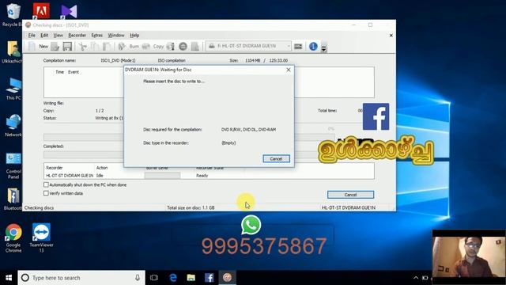Screen dimensions: 506x285
Task: Select the Control Panel desktop icon
Action: pos(13,165)
